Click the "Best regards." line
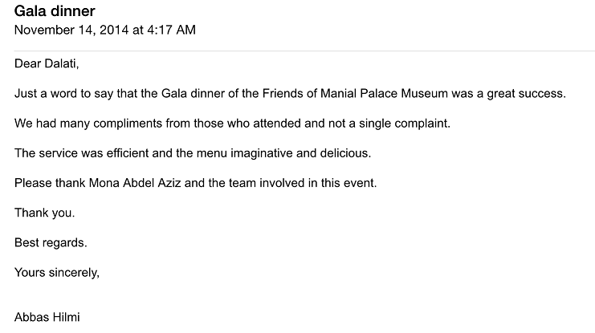Screen dimensions: 595x333 point(51,243)
